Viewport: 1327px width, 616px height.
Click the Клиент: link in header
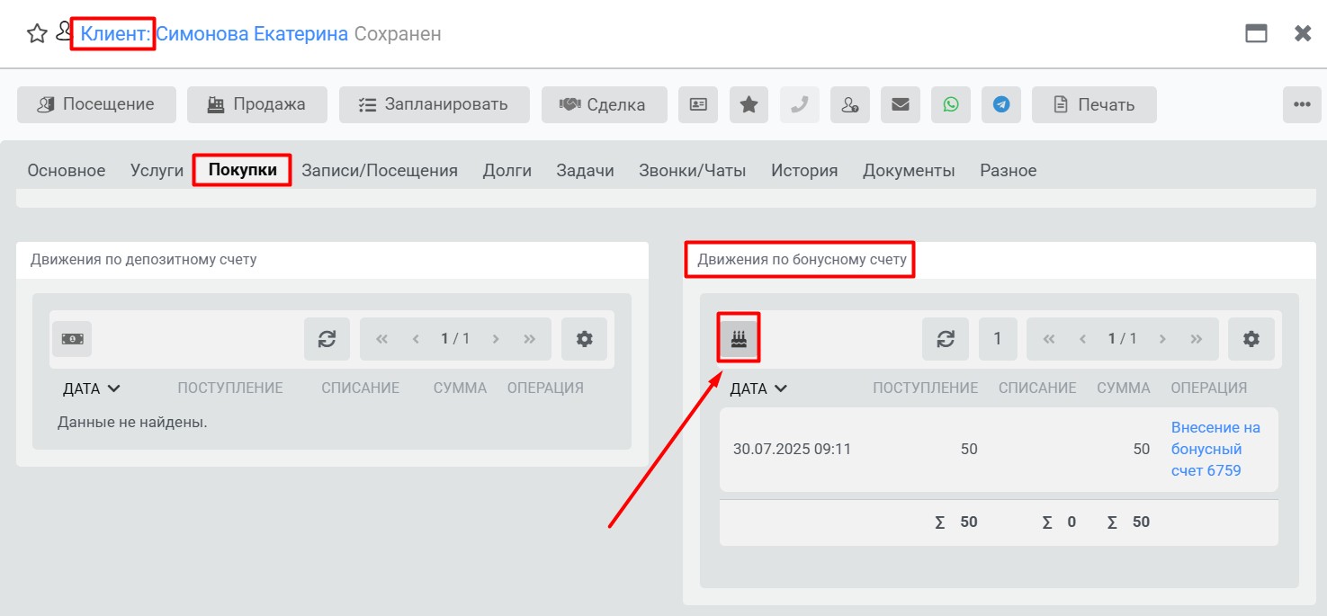coord(116,34)
